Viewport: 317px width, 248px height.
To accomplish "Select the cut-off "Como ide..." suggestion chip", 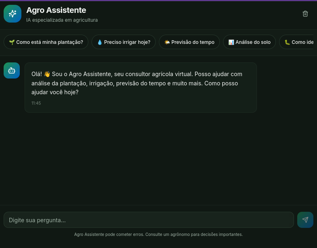I will tap(296, 42).
